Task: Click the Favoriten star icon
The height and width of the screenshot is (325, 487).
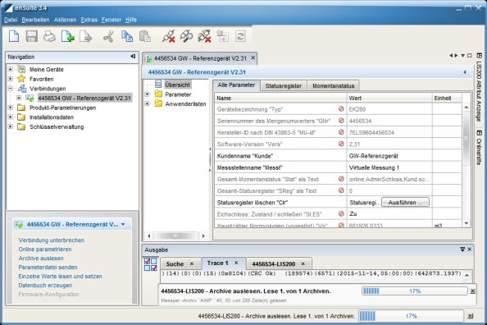Action: pos(21,78)
